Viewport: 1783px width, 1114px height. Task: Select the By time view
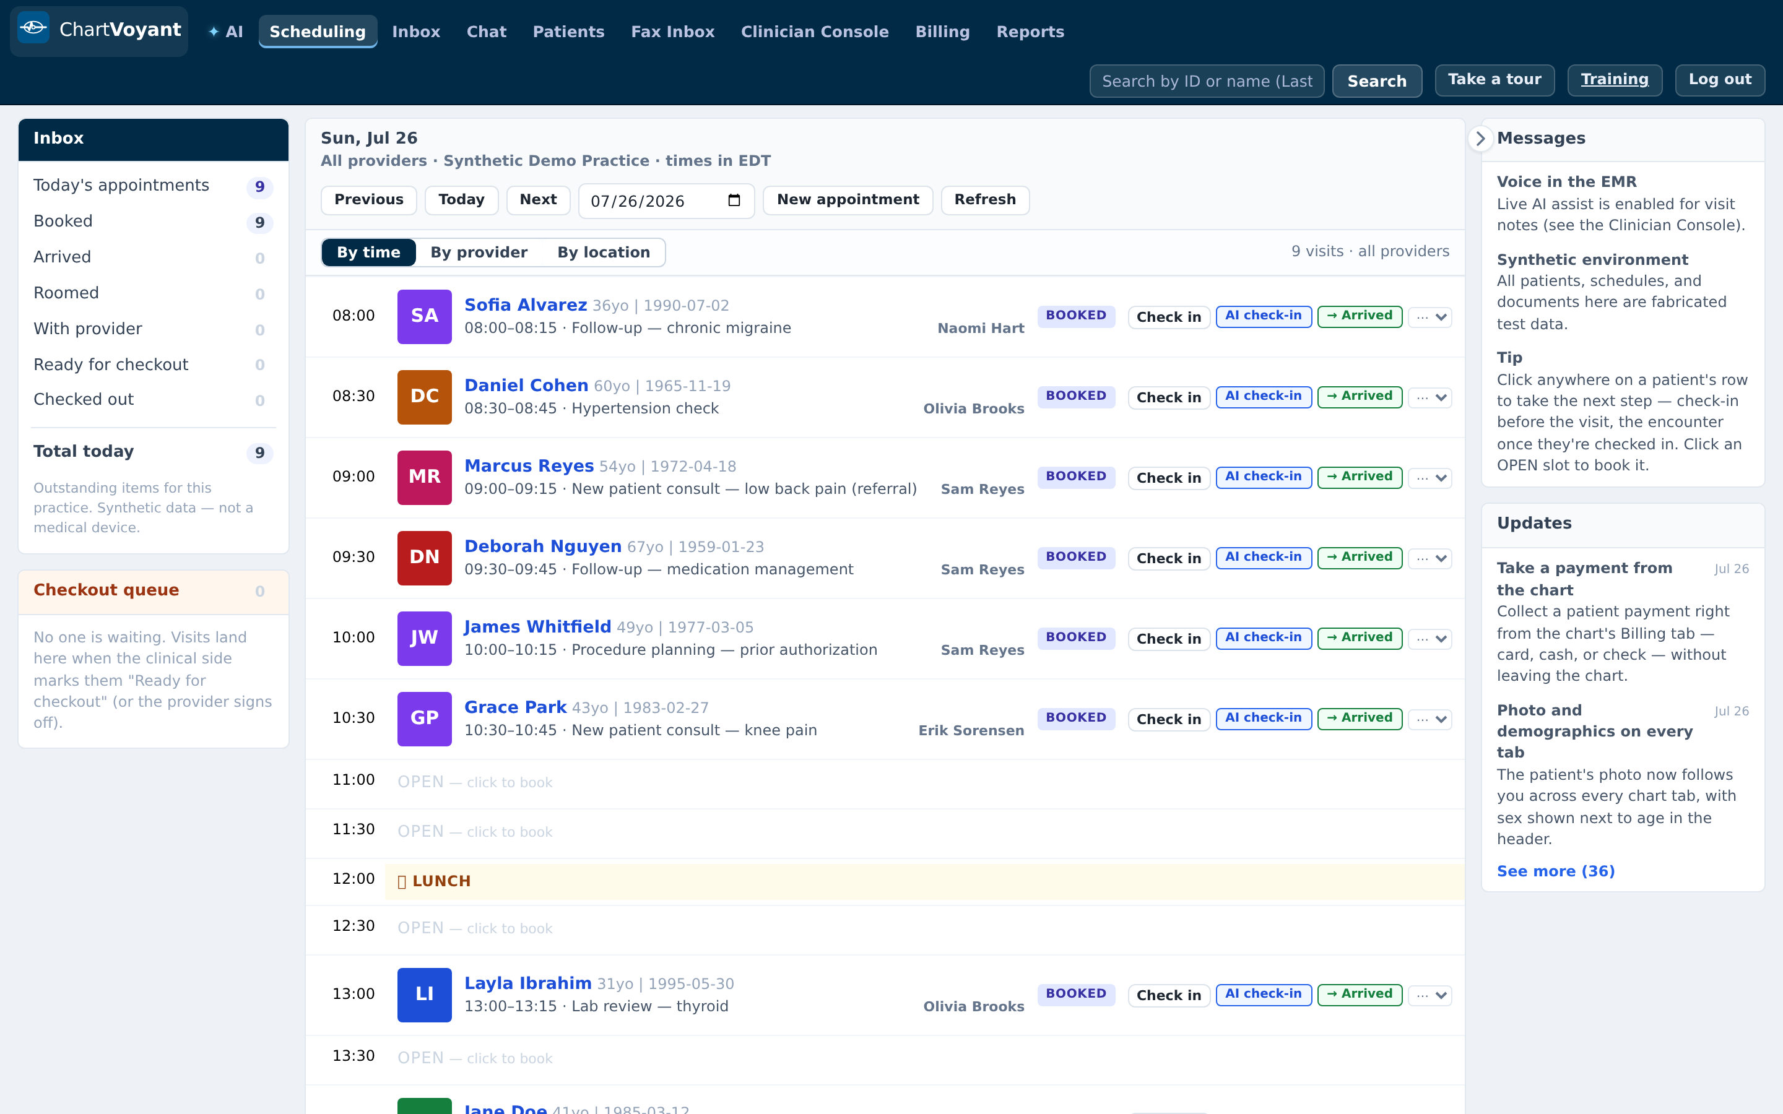point(368,252)
